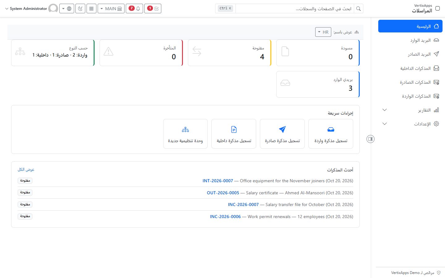Viewport: 445px width, 278px height.
Task: Open memo link OUT-2026-0005
Action: 223,193
